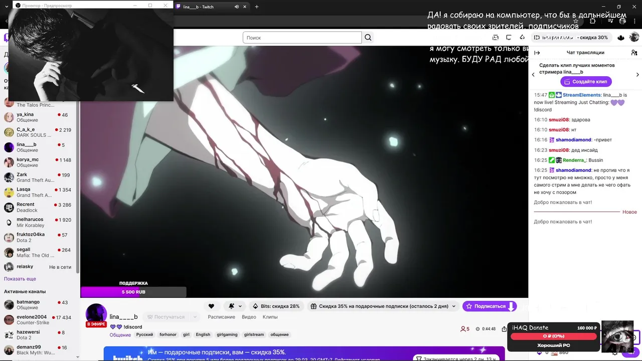
Task: Click Bits: скидка 28% button
Action: (x=276, y=306)
